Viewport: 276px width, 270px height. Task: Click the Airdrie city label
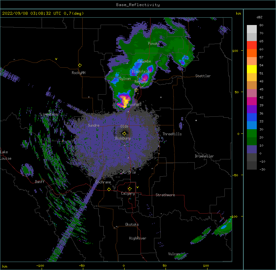[x=129, y=172]
